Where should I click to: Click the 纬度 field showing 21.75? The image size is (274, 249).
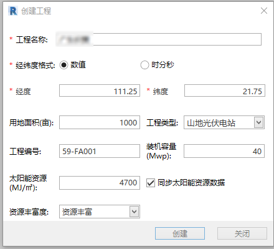pos(225,90)
